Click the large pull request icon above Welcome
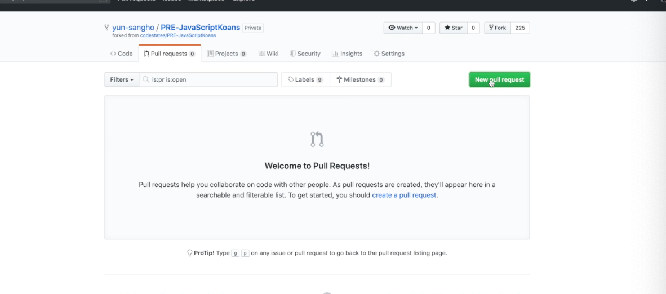The height and width of the screenshot is (294, 666). click(x=317, y=139)
